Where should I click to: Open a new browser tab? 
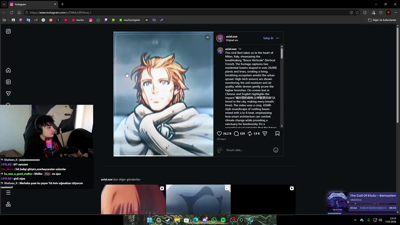pyautogui.click(x=62, y=4)
